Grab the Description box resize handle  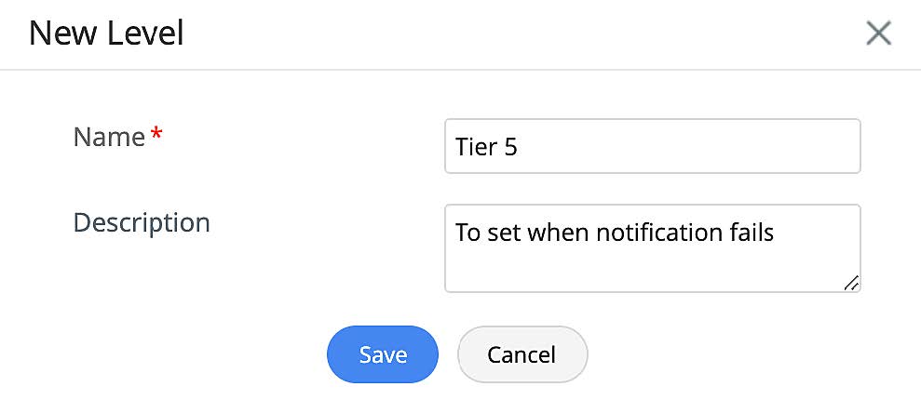(851, 284)
